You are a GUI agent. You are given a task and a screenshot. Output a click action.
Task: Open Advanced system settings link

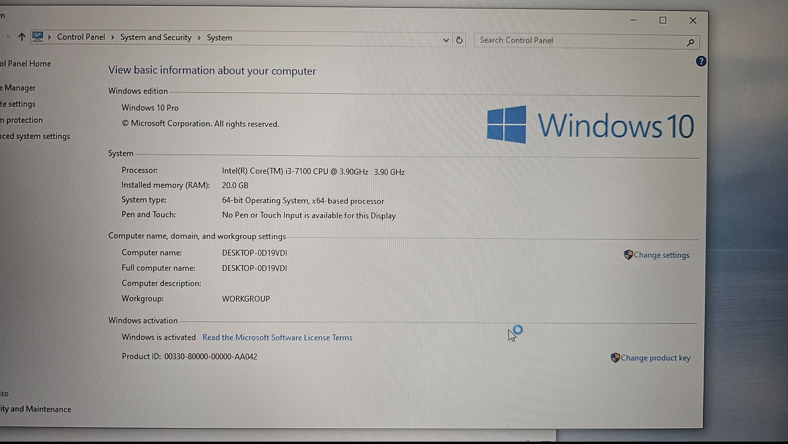(35, 136)
